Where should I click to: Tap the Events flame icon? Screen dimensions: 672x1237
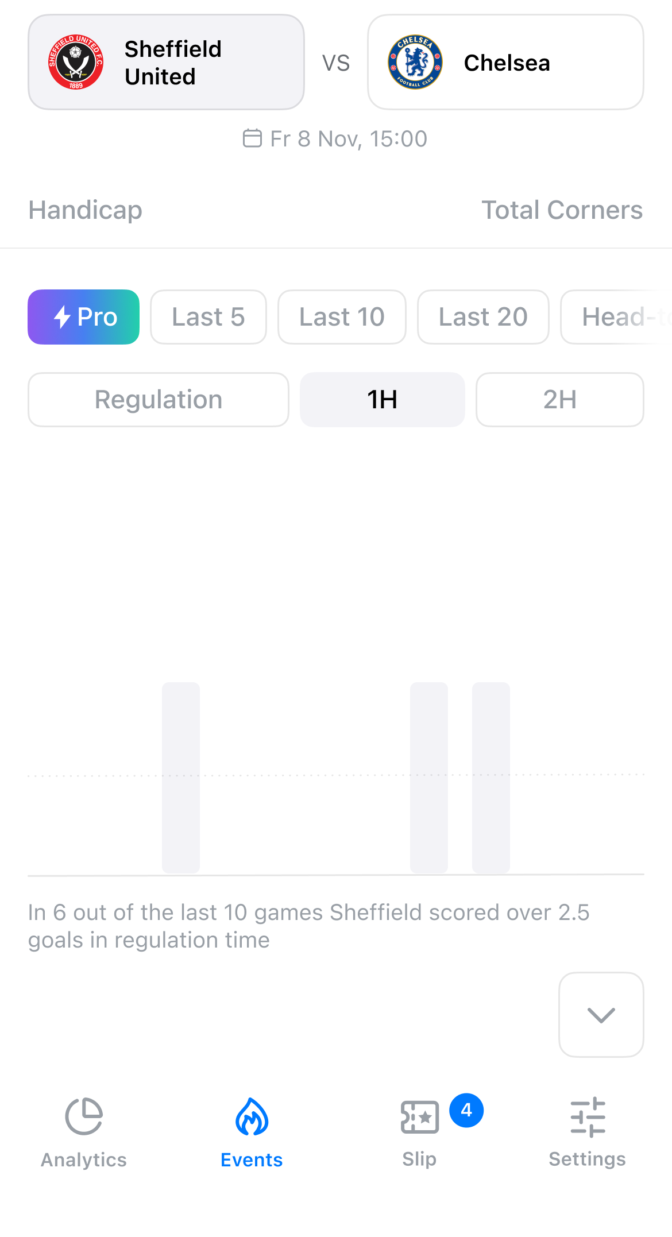coord(252,1116)
